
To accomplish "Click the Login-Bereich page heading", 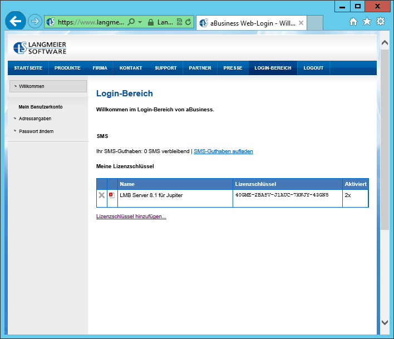I will click(125, 94).
